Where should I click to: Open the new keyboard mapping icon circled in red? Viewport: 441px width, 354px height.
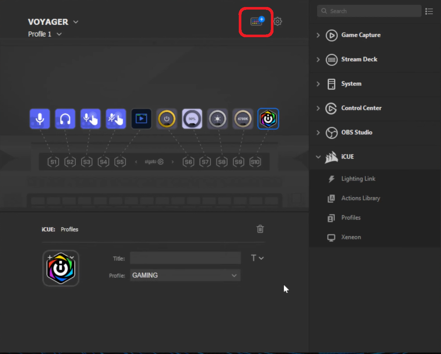pyautogui.click(x=256, y=22)
